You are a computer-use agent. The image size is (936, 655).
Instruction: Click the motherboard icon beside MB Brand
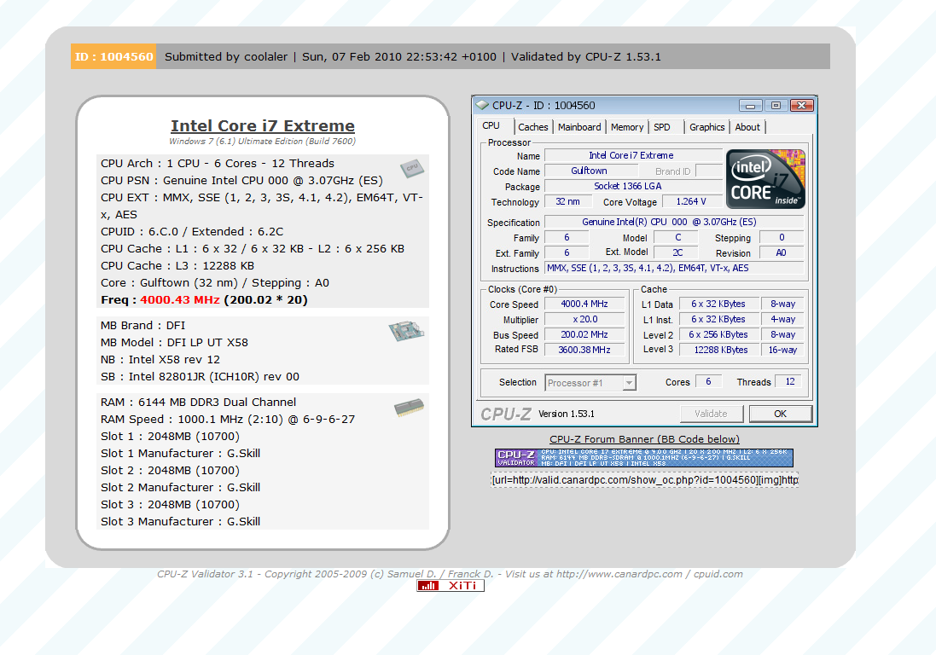click(x=406, y=330)
